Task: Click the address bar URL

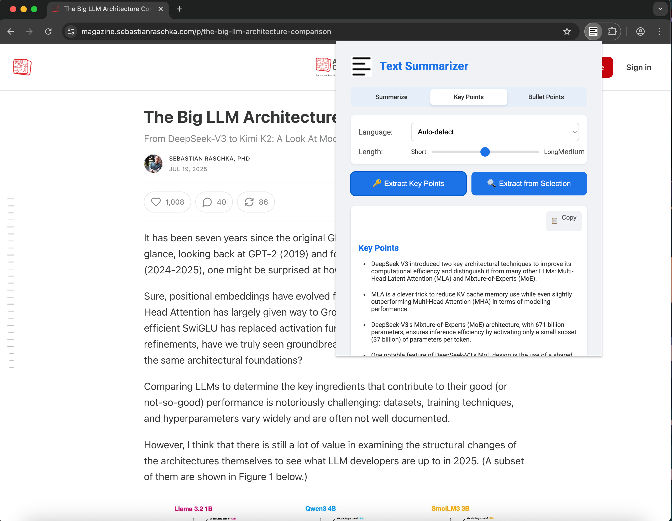Action: point(206,31)
